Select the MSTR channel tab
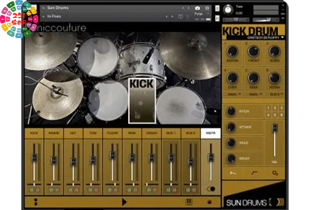This screenshot has width=310, height=210. pyautogui.click(x=210, y=133)
